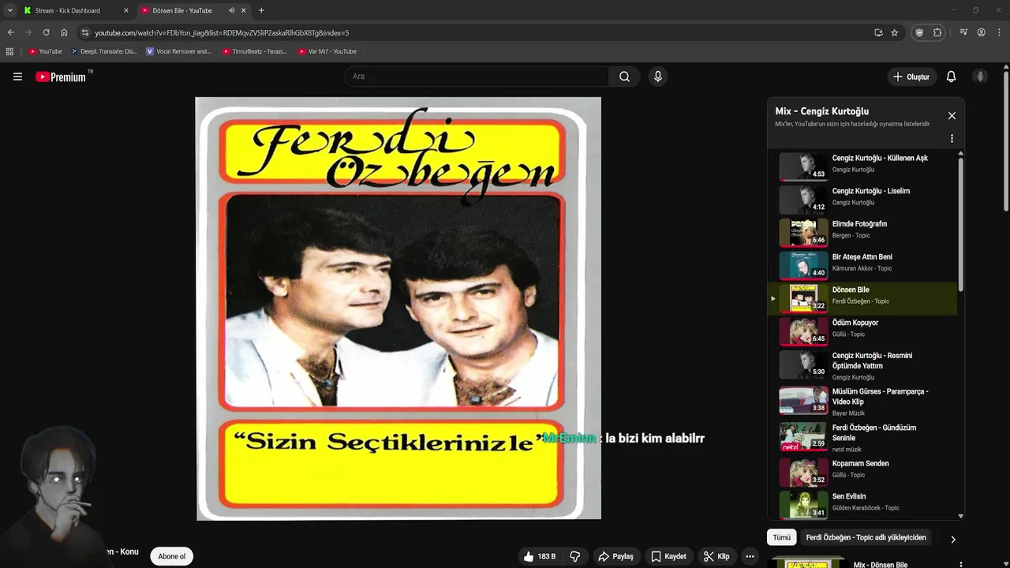
Task: Open Var Mı? - YouTube bookmark
Action: click(327, 51)
